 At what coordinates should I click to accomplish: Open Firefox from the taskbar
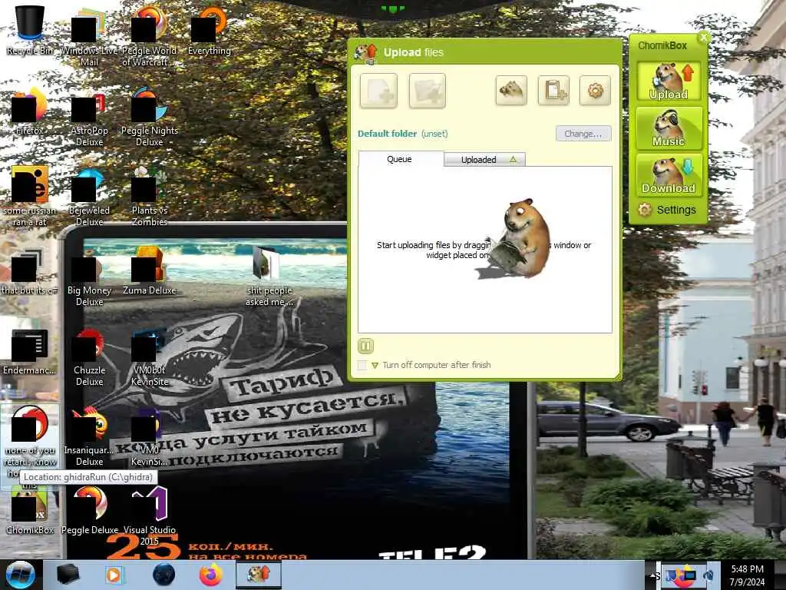click(x=211, y=575)
